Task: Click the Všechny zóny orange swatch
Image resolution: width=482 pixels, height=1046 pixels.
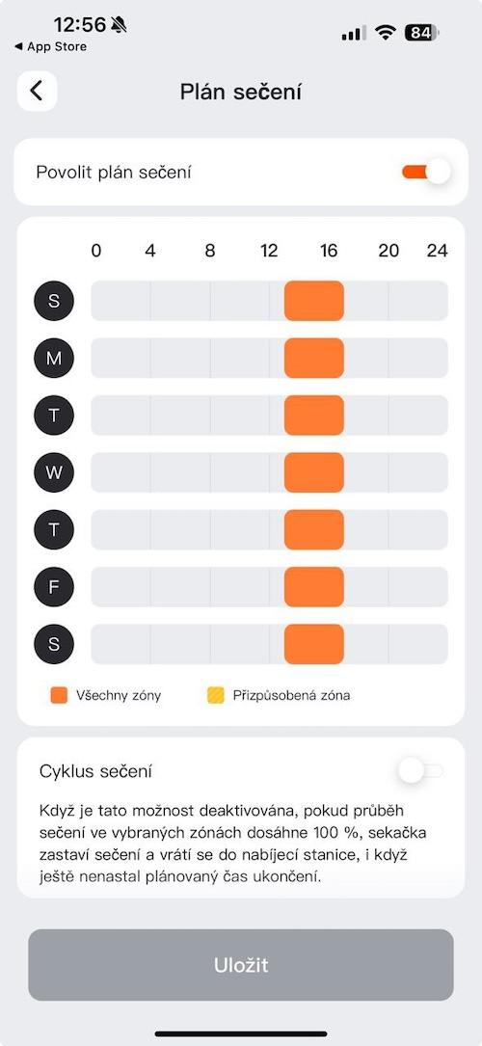Action: pos(60,696)
